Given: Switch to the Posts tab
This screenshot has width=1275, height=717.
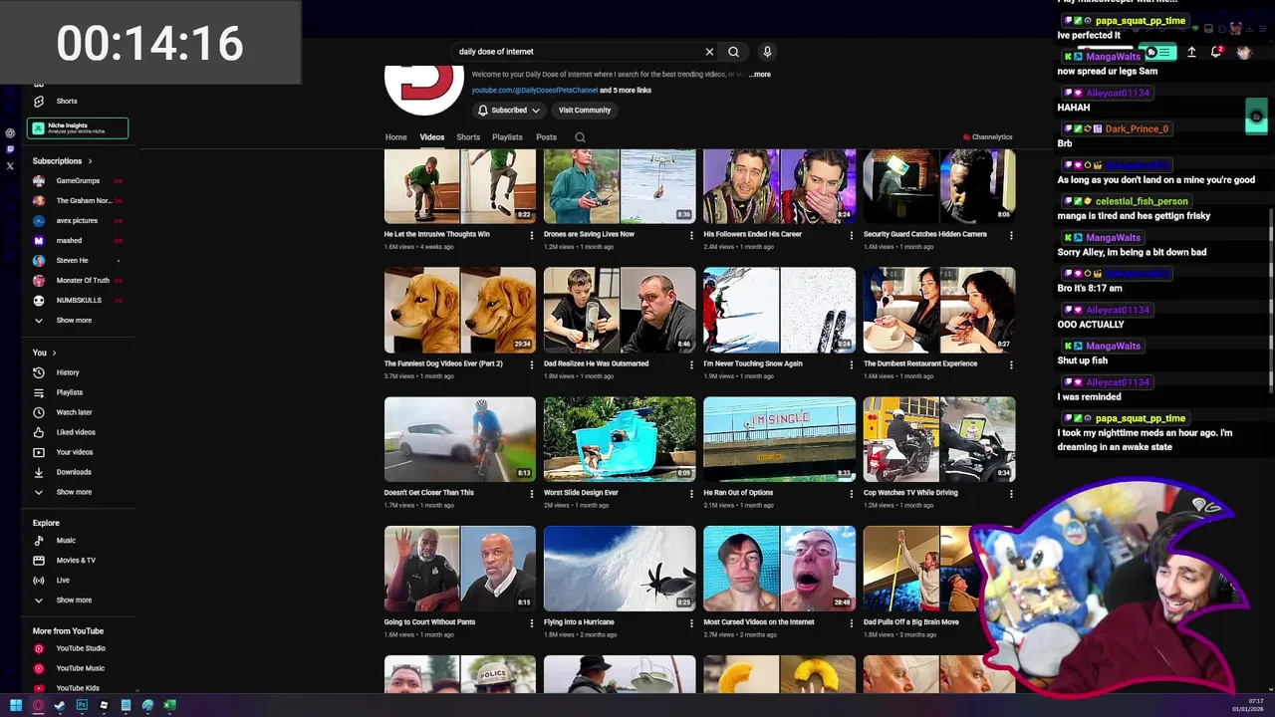Looking at the screenshot, I should pyautogui.click(x=546, y=137).
